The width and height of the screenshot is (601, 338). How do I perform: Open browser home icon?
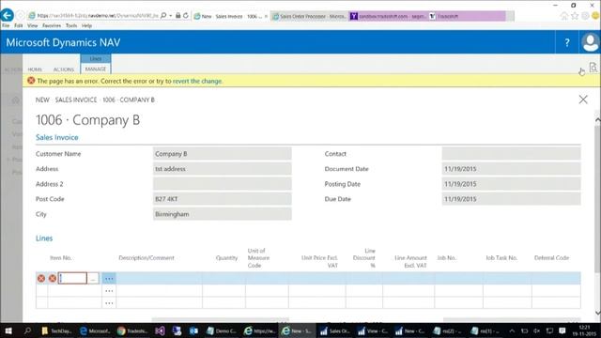click(564, 16)
